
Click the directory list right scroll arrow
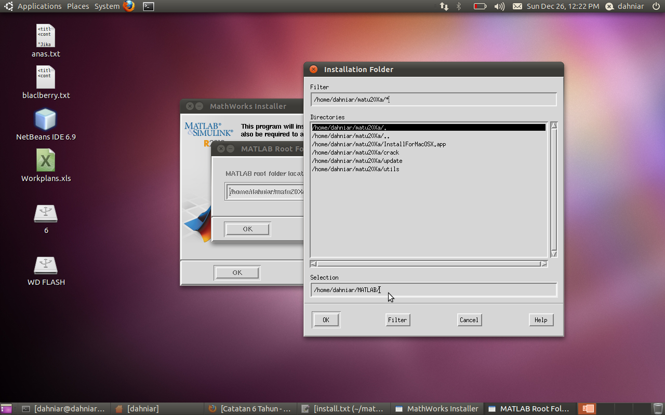[x=544, y=264]
